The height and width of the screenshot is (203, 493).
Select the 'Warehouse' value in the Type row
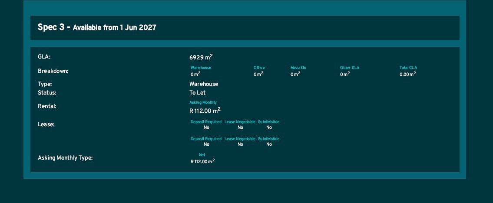[203, 84]
